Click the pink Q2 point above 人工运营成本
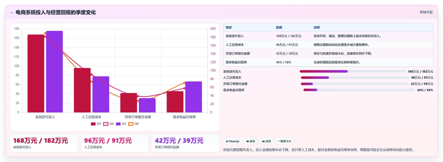Image resolution: width=443 pixels, height=162 pixels. coord(91,75)
